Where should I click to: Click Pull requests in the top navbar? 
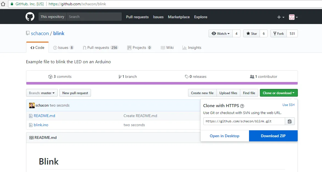[137, 17]
